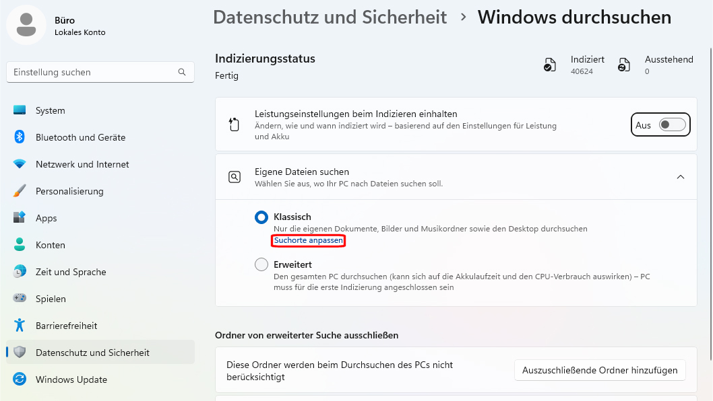Click the magnifier icon in settings search
Image resolution: width=713 pixels, height=401 pixels.
pyautogui.click(x=182, y=72)
